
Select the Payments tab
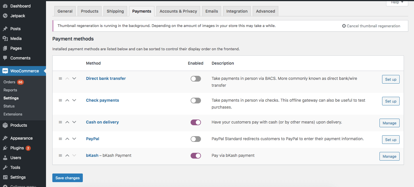click(x=142, y=11)
